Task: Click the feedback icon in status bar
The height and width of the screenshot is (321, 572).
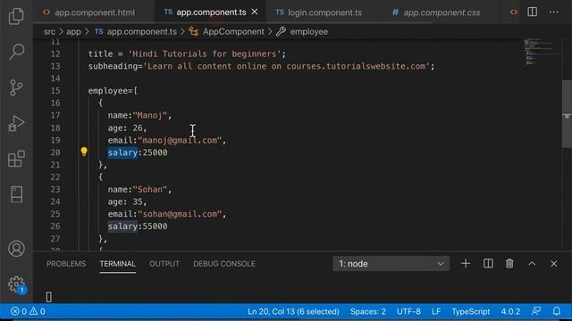Action: click(x=536, y=311)
